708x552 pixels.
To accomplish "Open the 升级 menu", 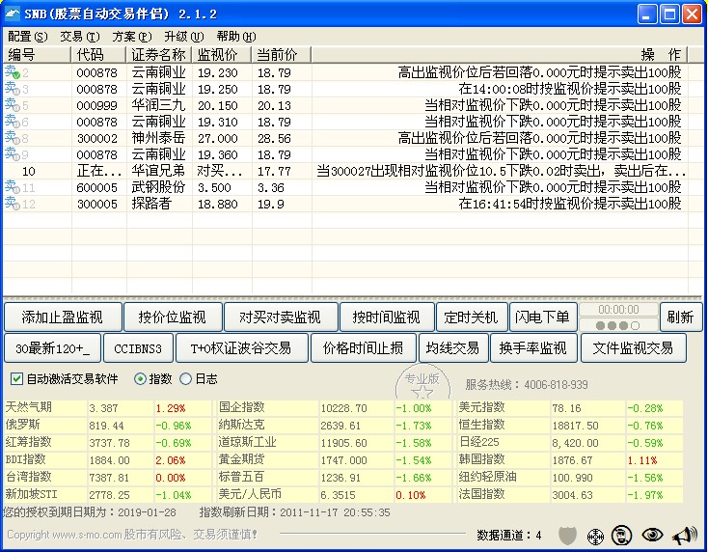I will 183,36.
